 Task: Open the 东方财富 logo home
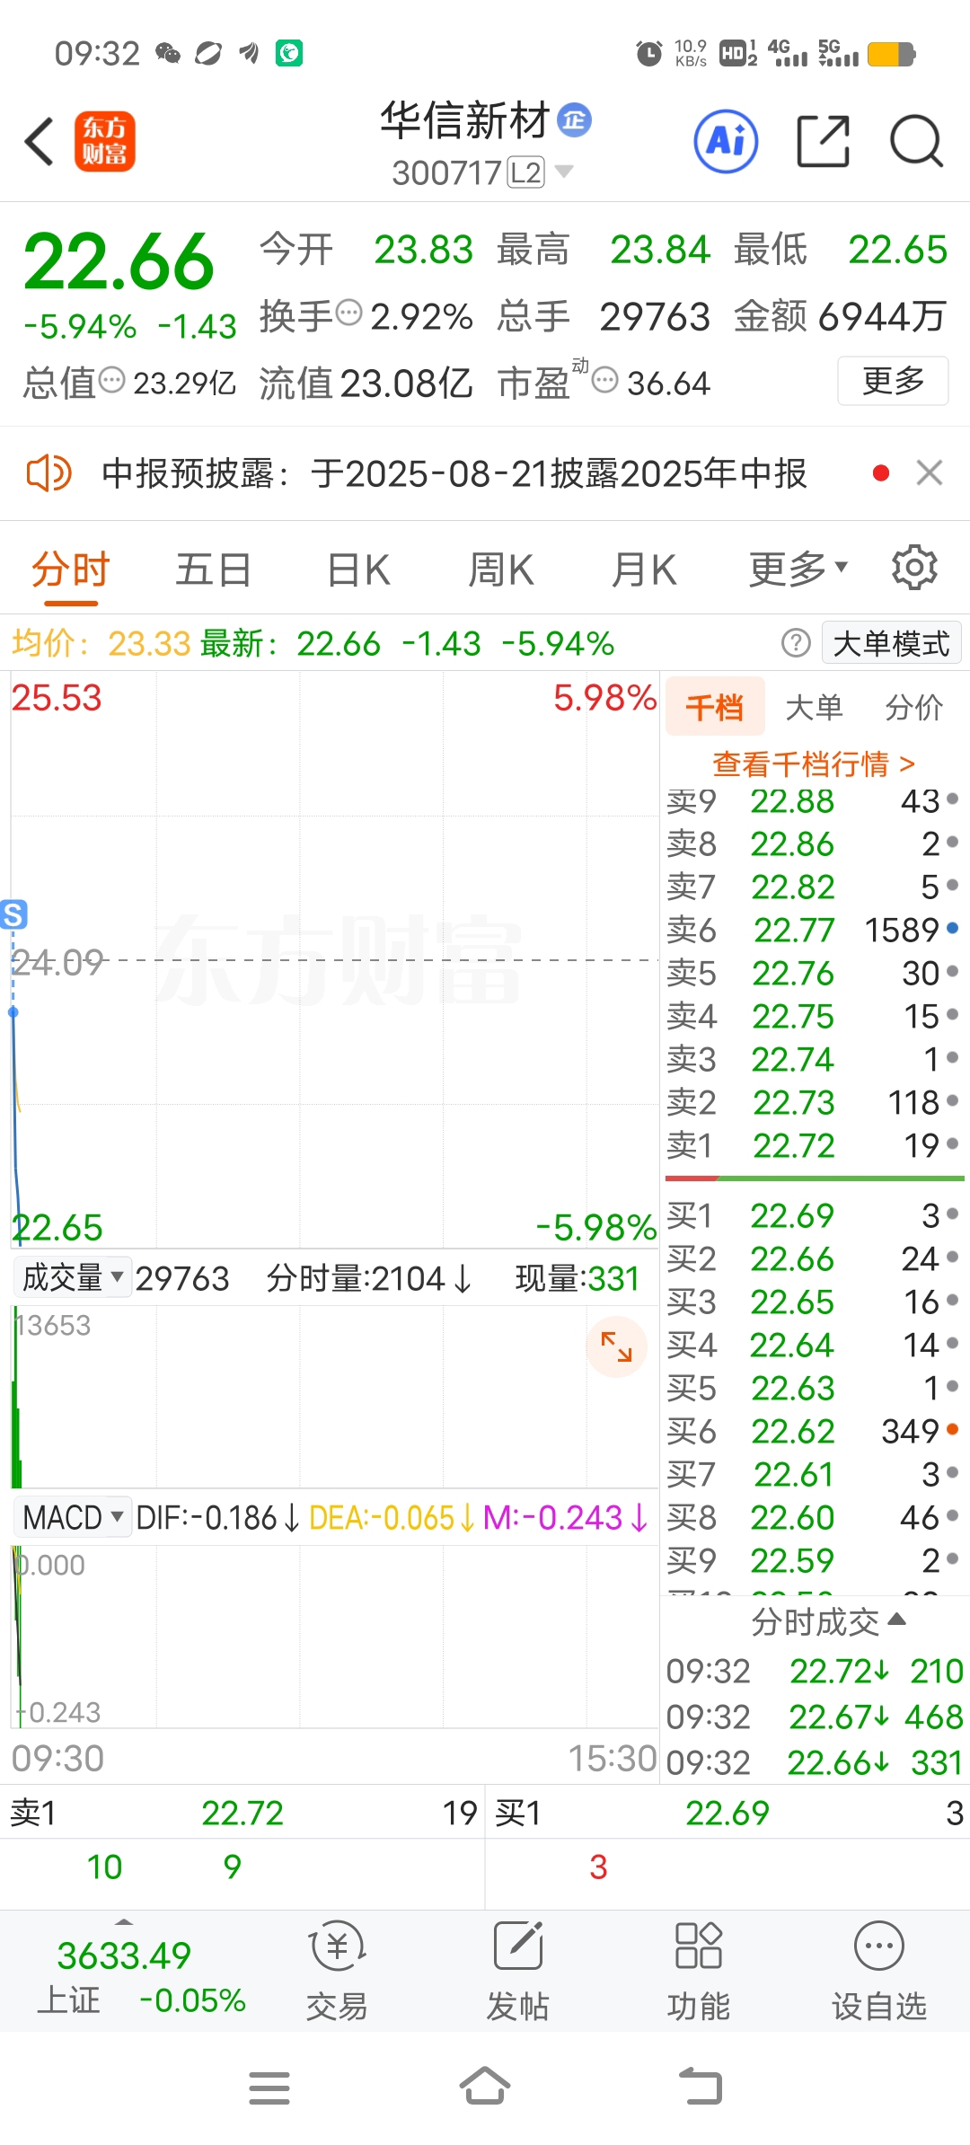104,141
